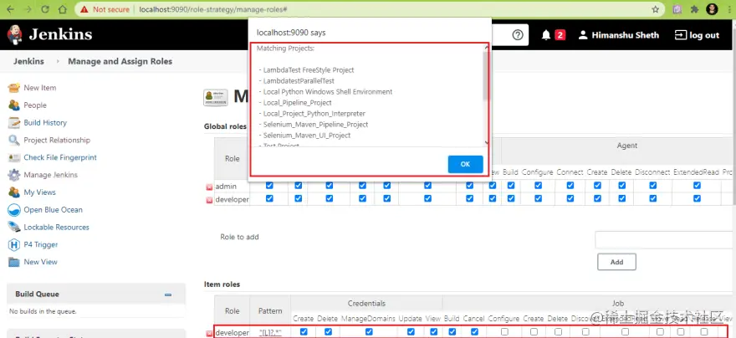Toggle admin Agent Build checkbox
Screen dimensions: 736x338
pyautogui.click(x=511, y=186)
